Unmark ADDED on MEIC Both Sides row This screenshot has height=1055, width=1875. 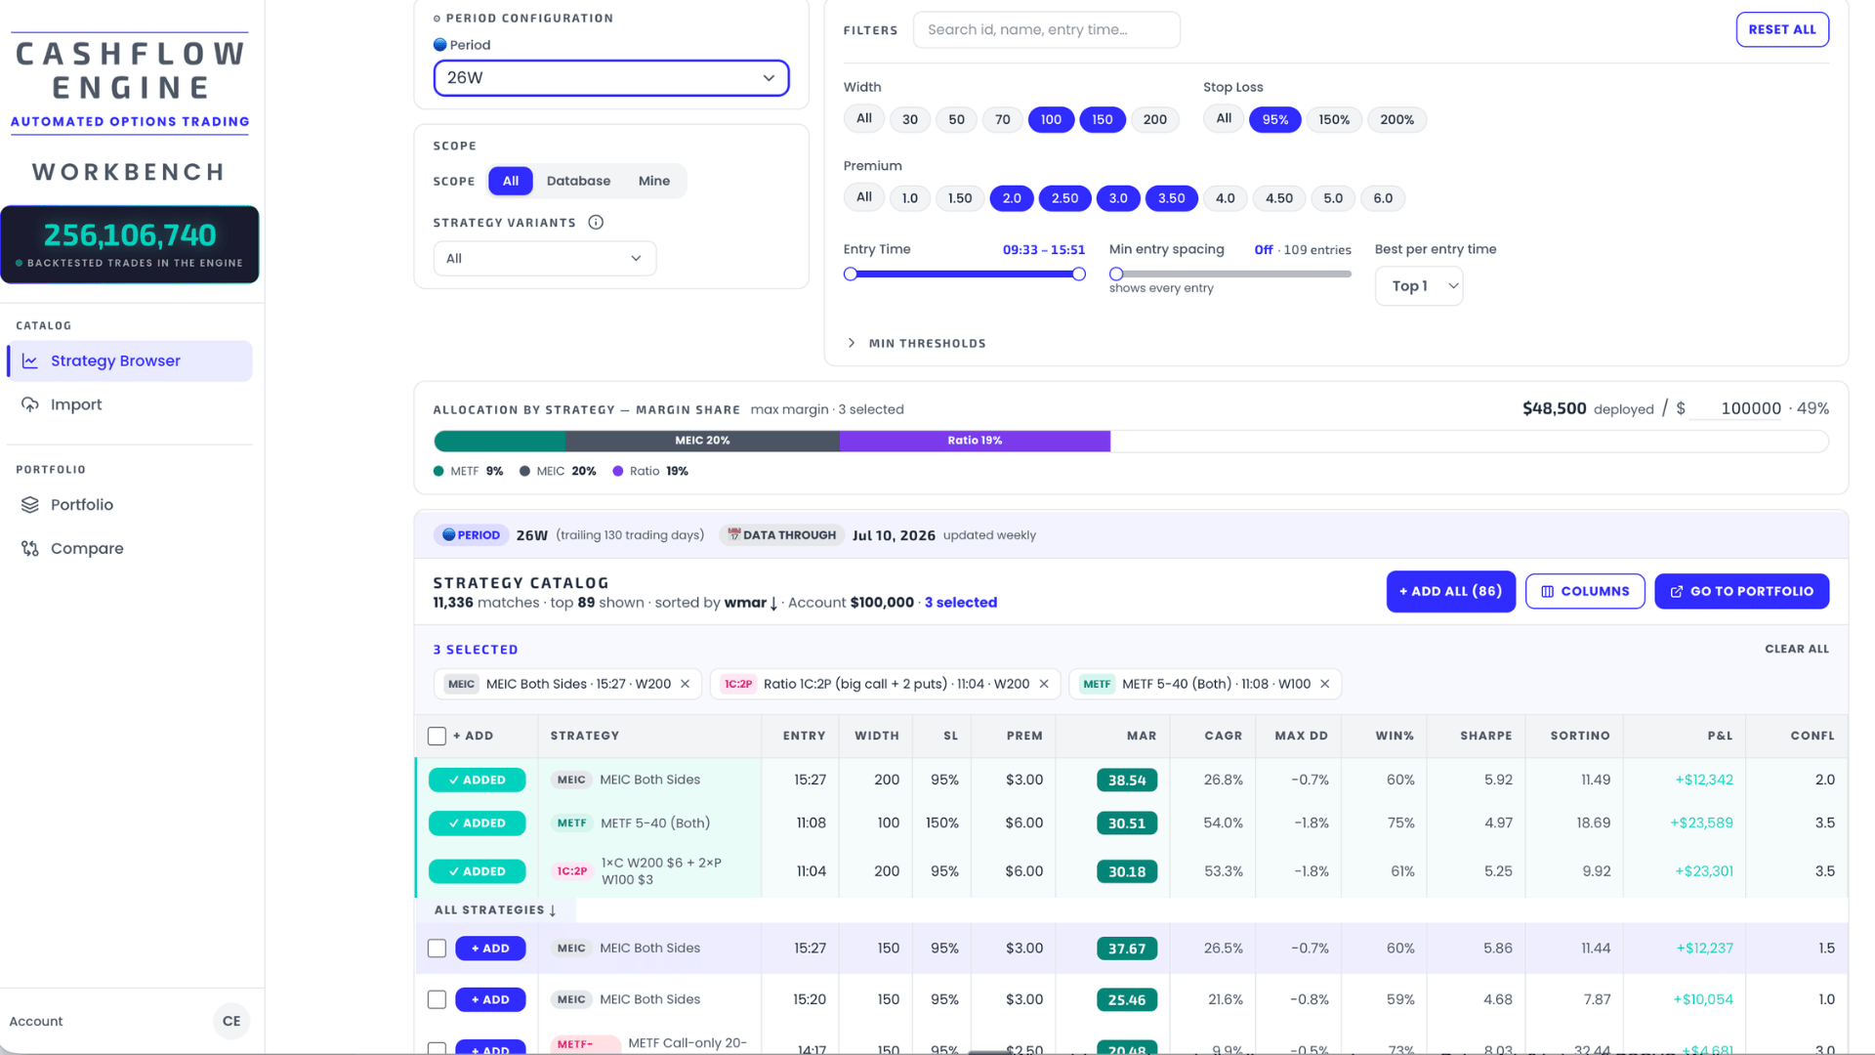pos(477,780)
